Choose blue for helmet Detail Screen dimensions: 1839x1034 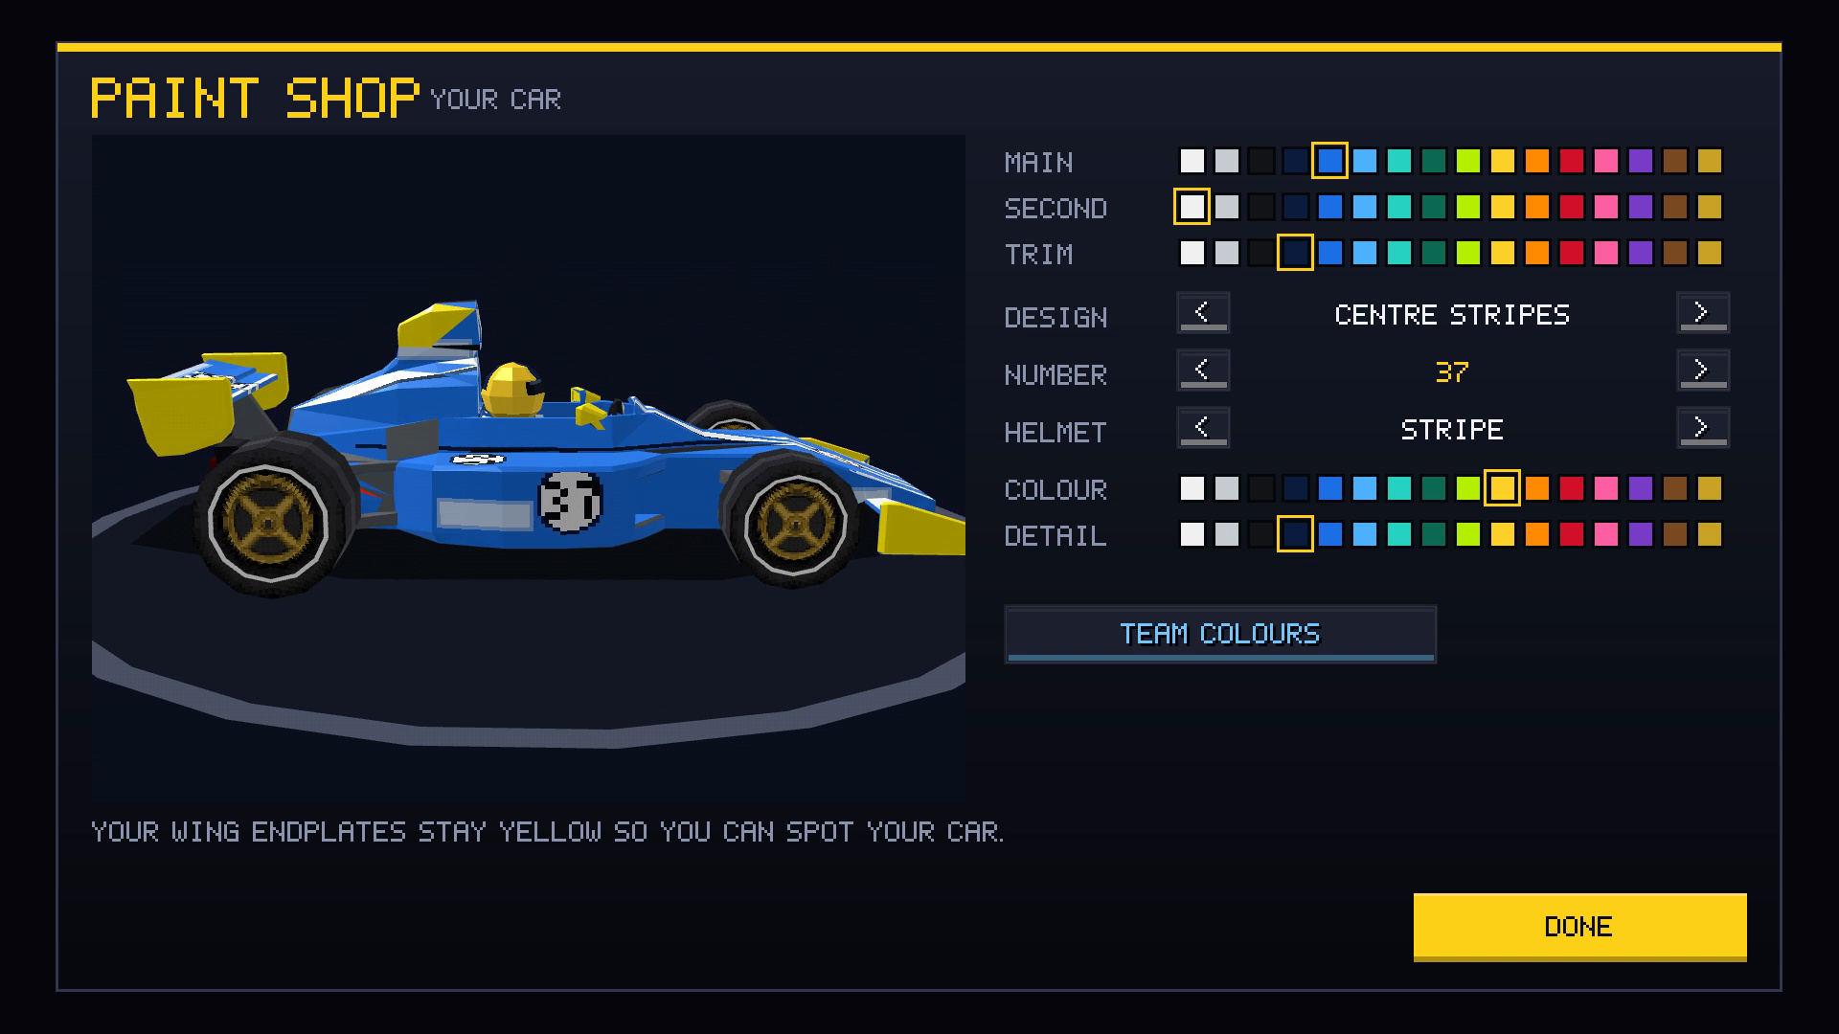pos(1330,534)
